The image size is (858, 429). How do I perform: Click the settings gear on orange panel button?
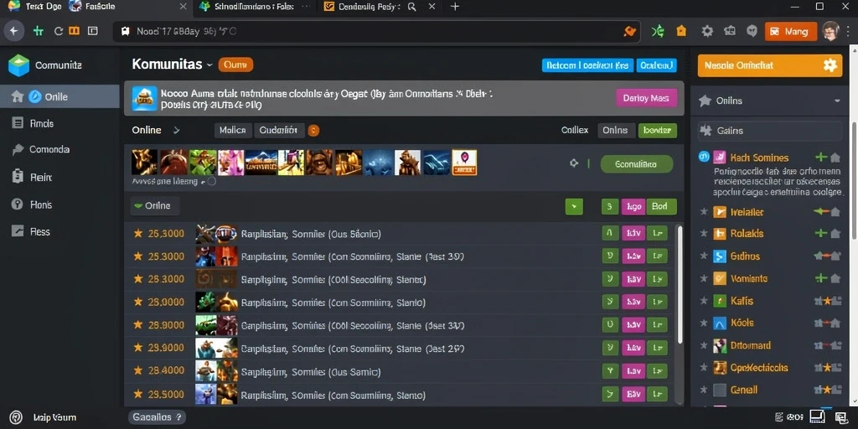(830, 65)
